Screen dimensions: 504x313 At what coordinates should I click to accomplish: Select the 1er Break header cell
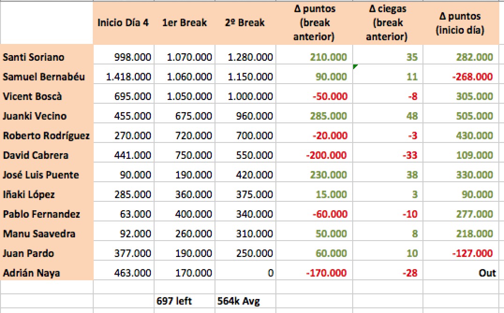(x=185, y=23)
